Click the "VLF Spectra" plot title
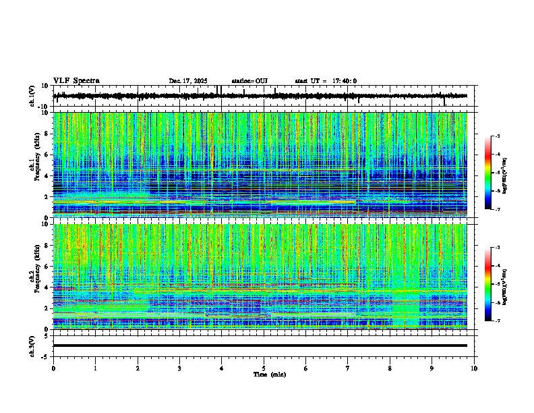Viewport: 534px width, 413px height. (76, 81)
